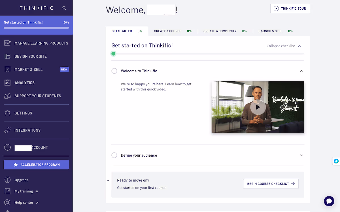Click the NEW badge beside Market & Sell
Viewport: 340px width, 212px height.
tap(64, 70)
